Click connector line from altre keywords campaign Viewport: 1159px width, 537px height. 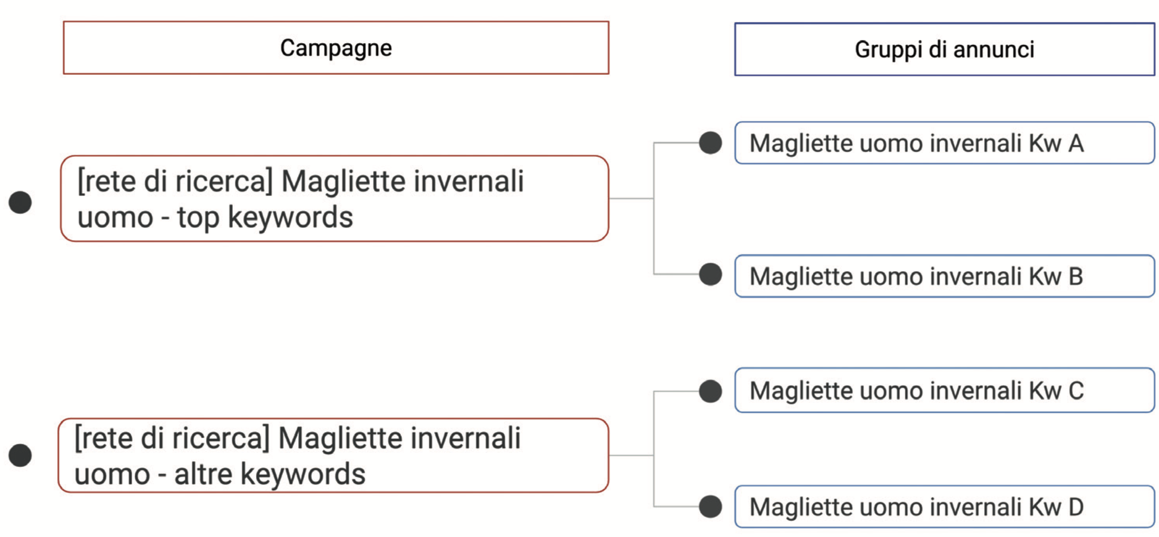click(x=631, y=455)
